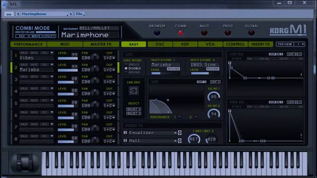Click the SELECT 1 button
The image size is (317, 178).
click(134, 109)
